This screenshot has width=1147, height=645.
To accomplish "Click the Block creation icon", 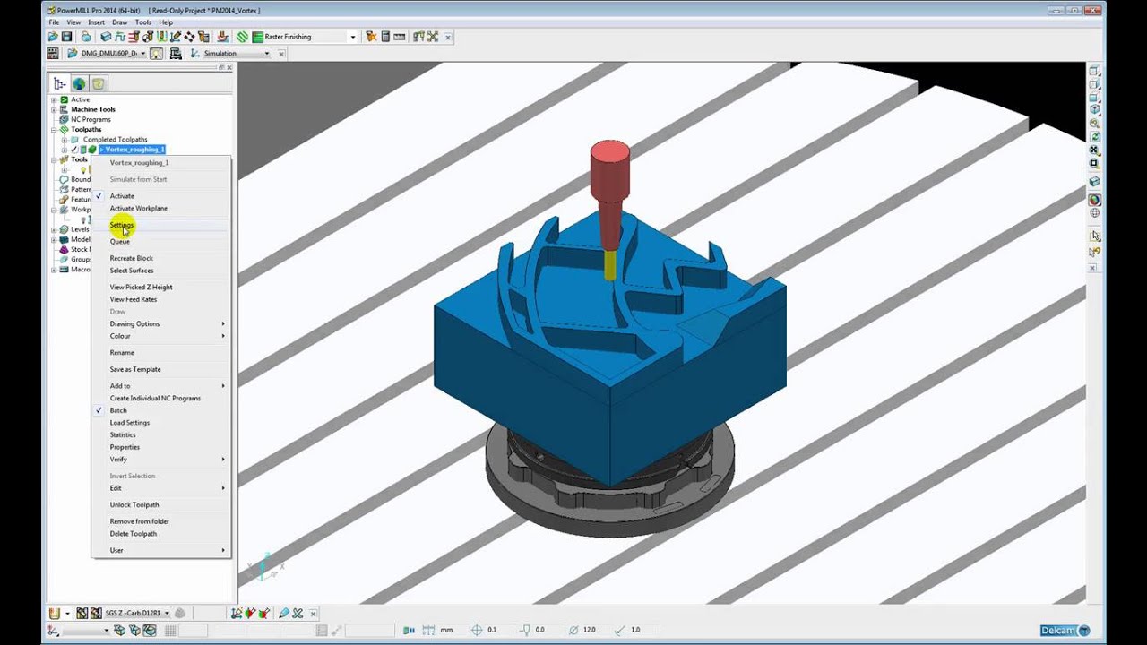I will pos(106,37).
